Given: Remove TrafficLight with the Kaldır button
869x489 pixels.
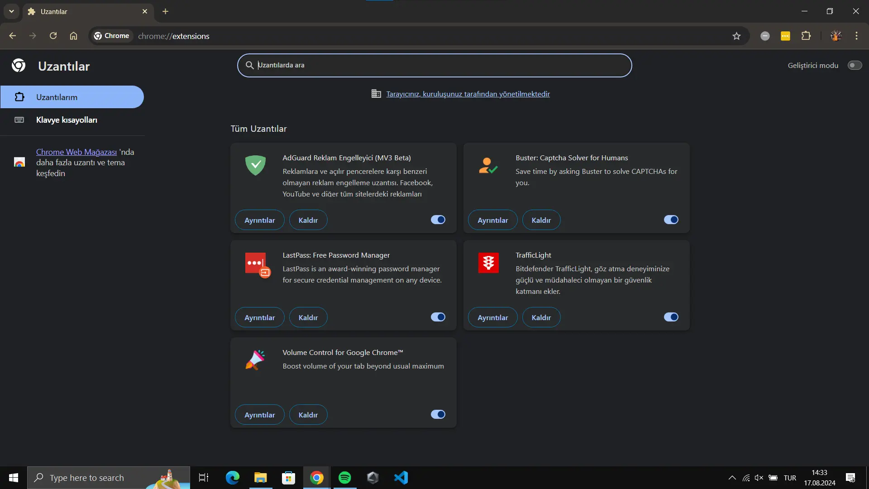Looking at the screenshot, I should pos(541,317).
